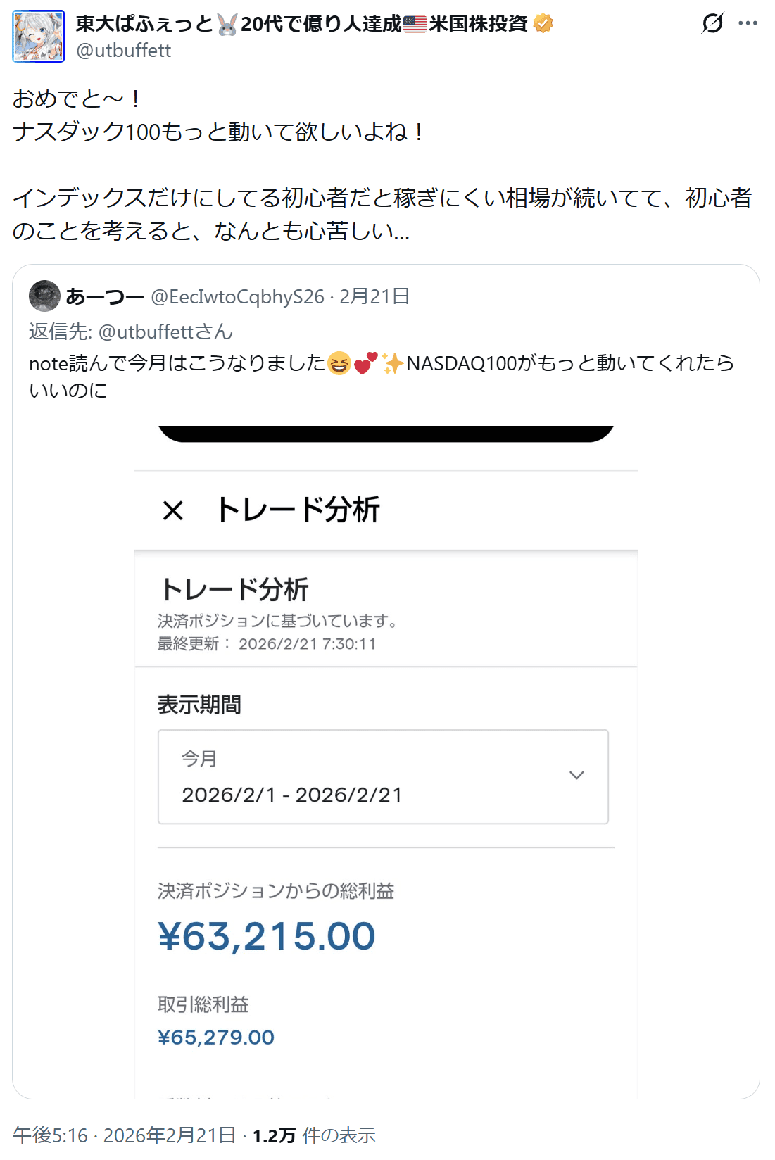Image resolution: width=775 pixels, height=1160 pixels.
Task: Click the dropdown chevron arrow
Action: tap(576, 775)
